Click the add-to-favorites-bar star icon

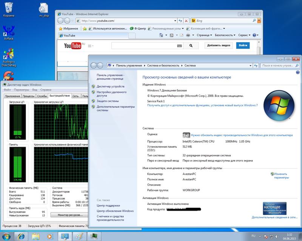coord(85,29)
